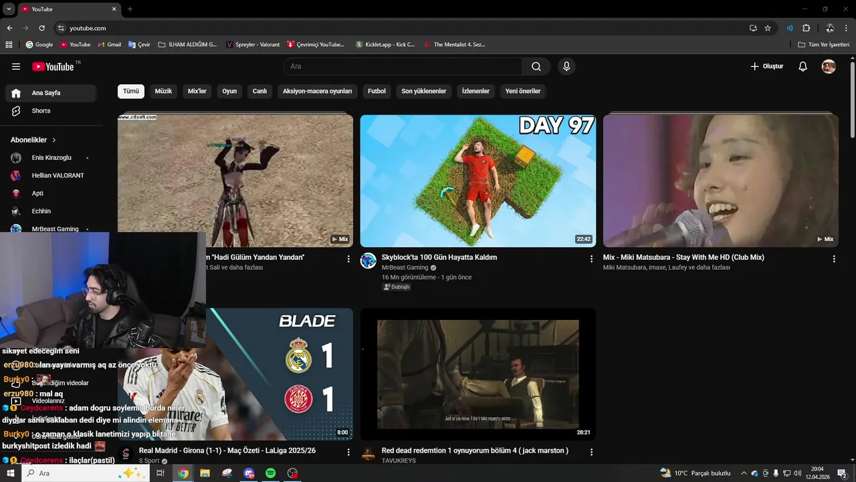The height and width of the screenshot is (482, 856).
Task: Open Discord from the taskbar
Action: coord(249,473)
